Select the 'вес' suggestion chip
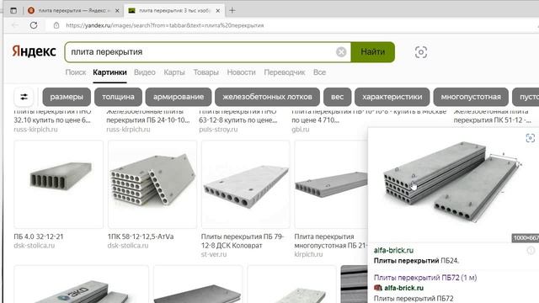Screen dimensions: 539x303 [x=337, y=97]
